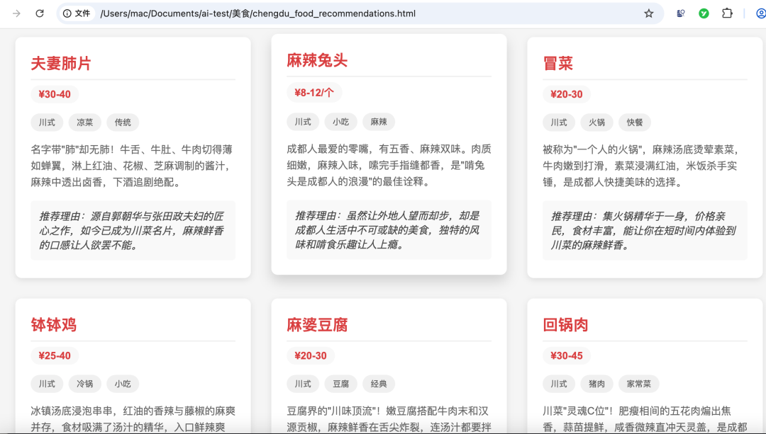Click the ¥30-40 price badge on 夫妻肺片
766x434 pixels.
click(x=55, y=94)
